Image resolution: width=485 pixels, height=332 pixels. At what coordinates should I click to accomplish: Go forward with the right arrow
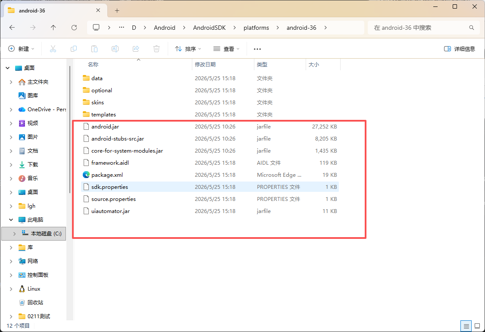(x=32, y=28)
